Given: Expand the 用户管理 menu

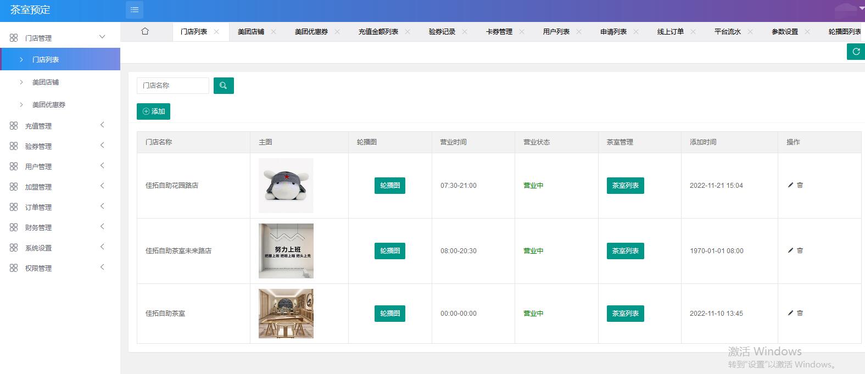Looking at the screenshot, I should pos(102,166).
